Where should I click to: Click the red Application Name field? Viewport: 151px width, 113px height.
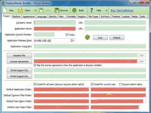pos(55,29)
